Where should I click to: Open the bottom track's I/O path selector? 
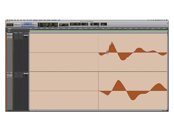pyautogui.click(x=26, y=73)
